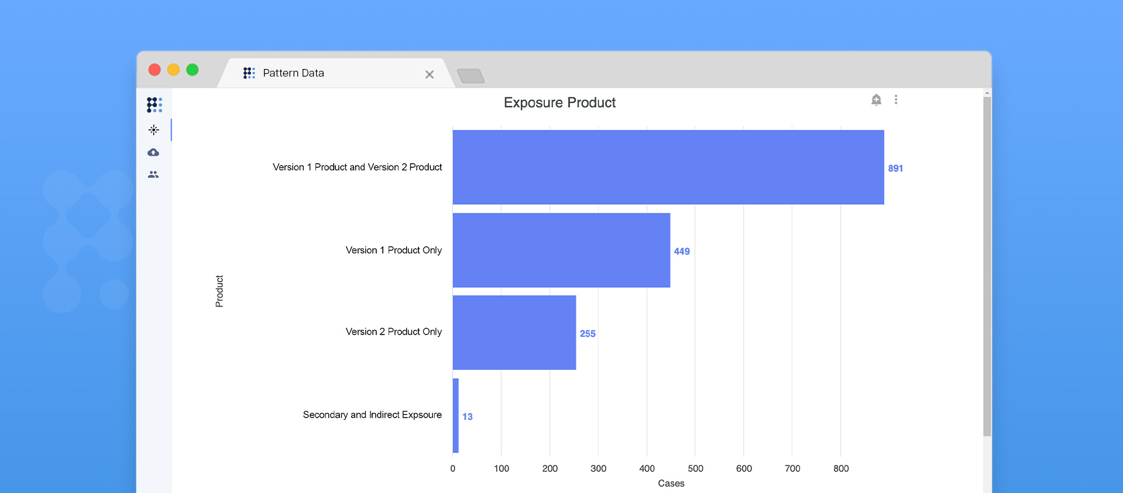
Task: Click the 'Secondary and Indirect Expsoure' label
Action: point(372,415)
